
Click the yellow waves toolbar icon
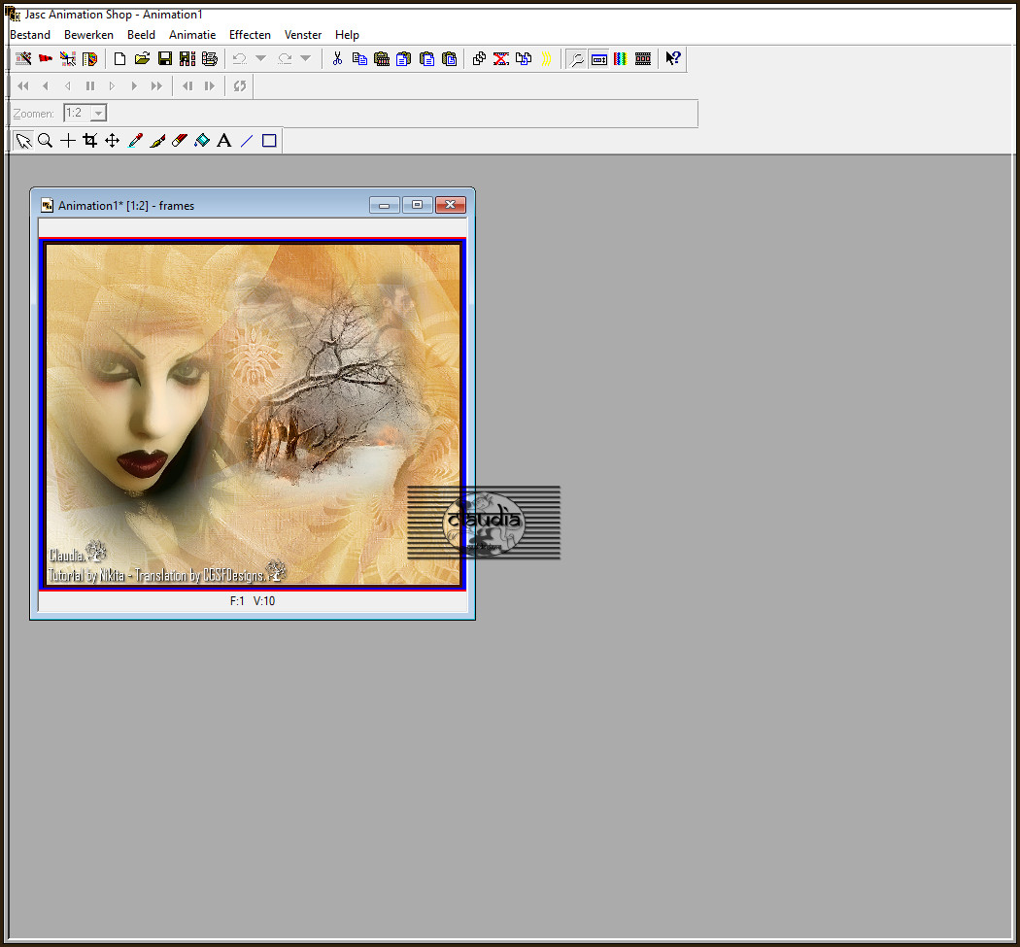point(546,58)
